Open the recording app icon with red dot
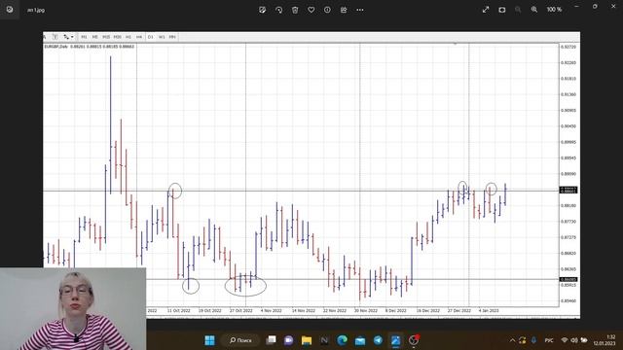This screenshot has width=623, height=350. [x=414, y=340]
